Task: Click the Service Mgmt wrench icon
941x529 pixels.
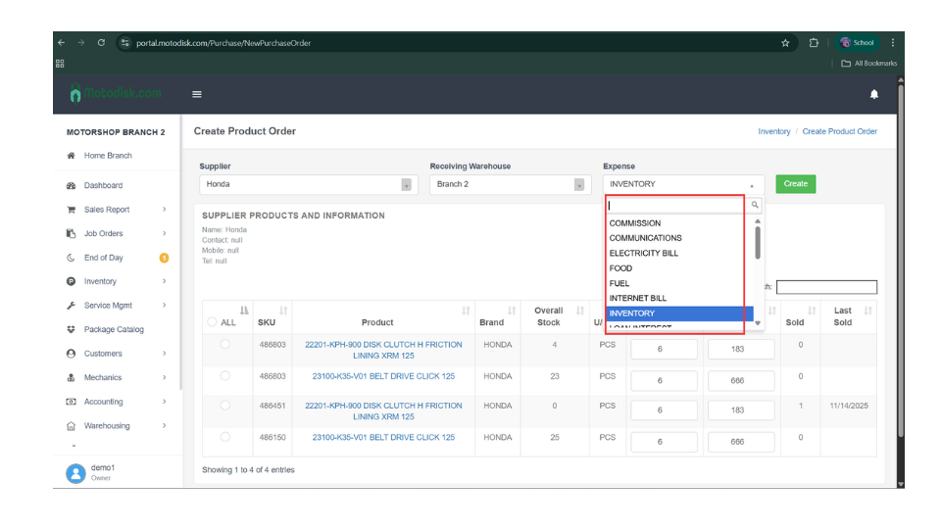Action: tap(71, 306)
